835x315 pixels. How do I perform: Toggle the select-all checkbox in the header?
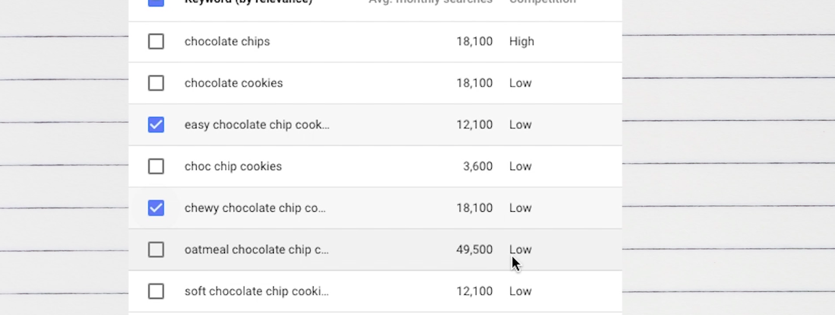tap(156, 2)
